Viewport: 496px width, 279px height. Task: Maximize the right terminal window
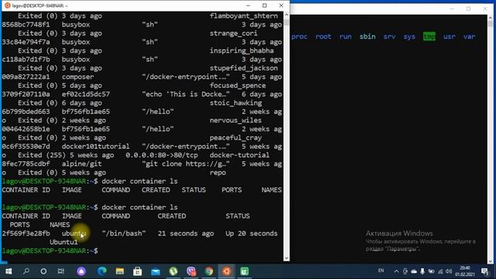(468, 9)
